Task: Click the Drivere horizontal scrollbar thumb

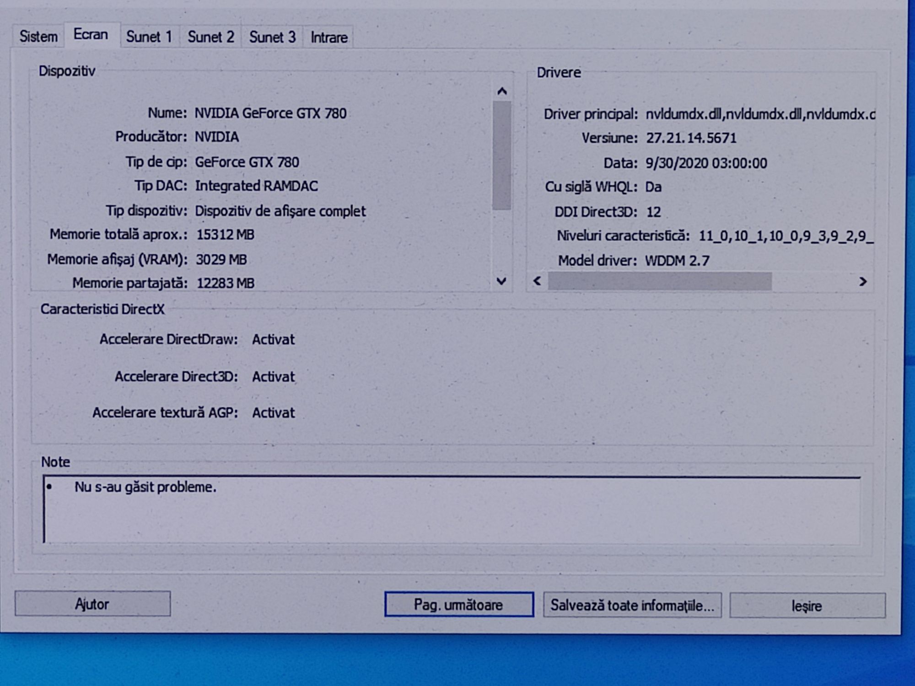Action: click(x=660, y=281)
